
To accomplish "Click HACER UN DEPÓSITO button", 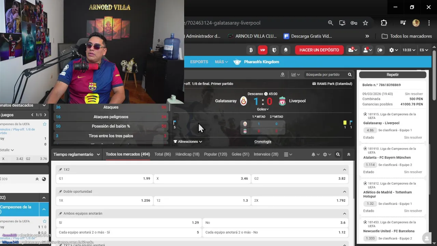I will tap(319, 50).
